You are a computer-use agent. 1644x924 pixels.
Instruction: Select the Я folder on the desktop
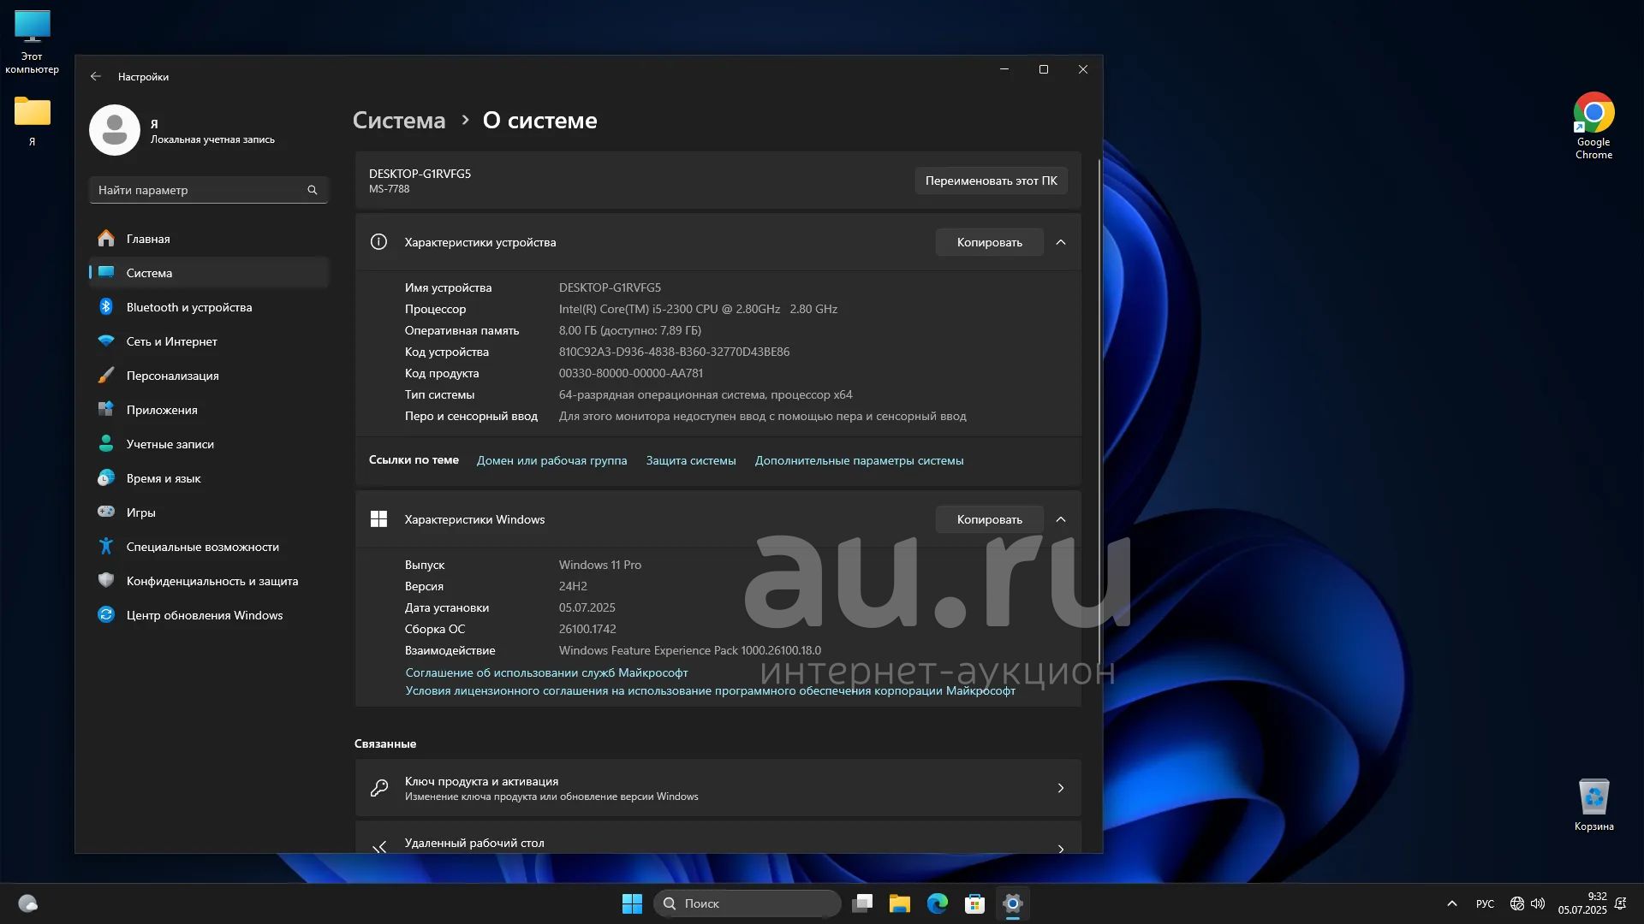tap(33, 121)
